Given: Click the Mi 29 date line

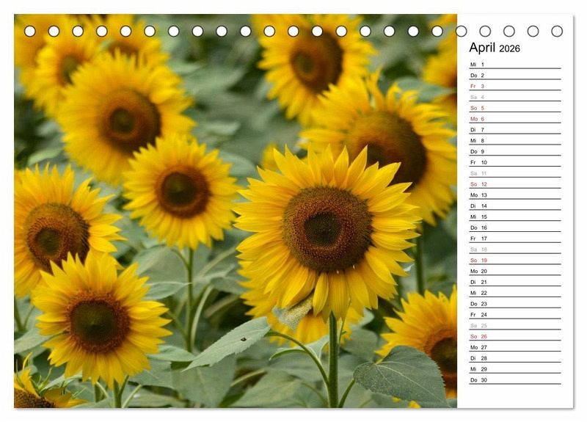Looking at the screenshot, I should 514,369.
